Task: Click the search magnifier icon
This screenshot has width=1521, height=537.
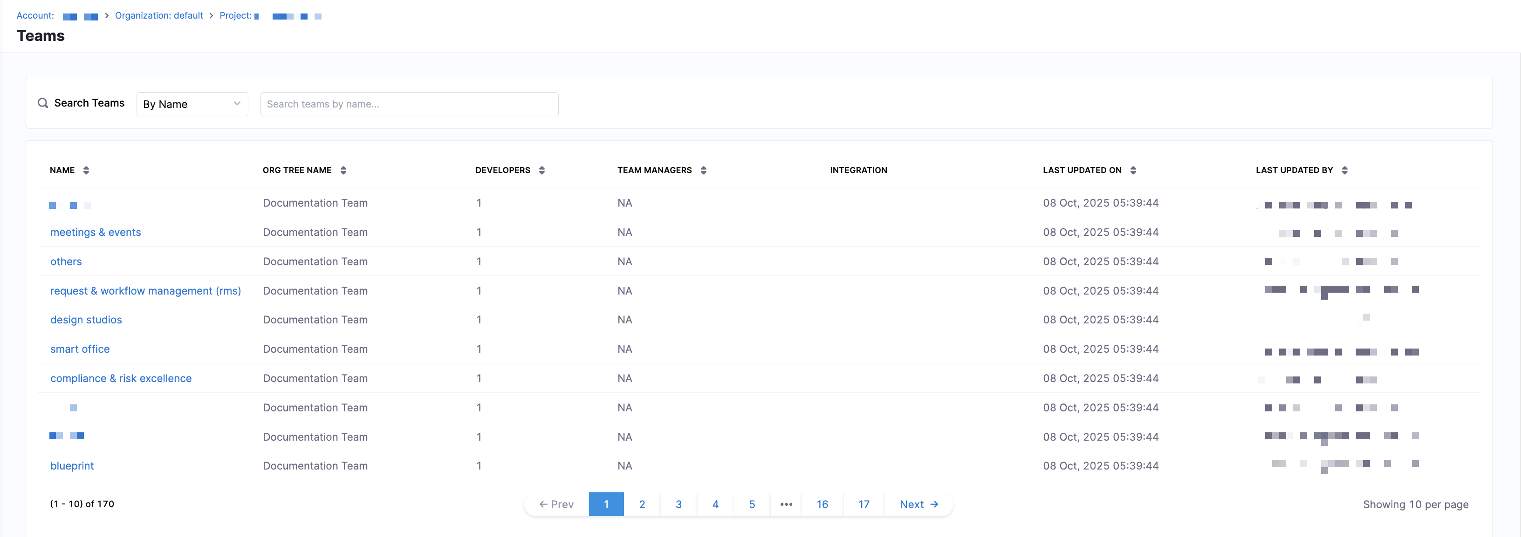Action: click(42, 103)
